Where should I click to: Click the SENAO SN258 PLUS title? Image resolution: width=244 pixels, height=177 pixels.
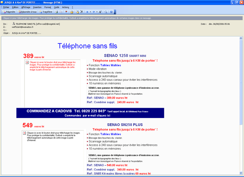125,124
